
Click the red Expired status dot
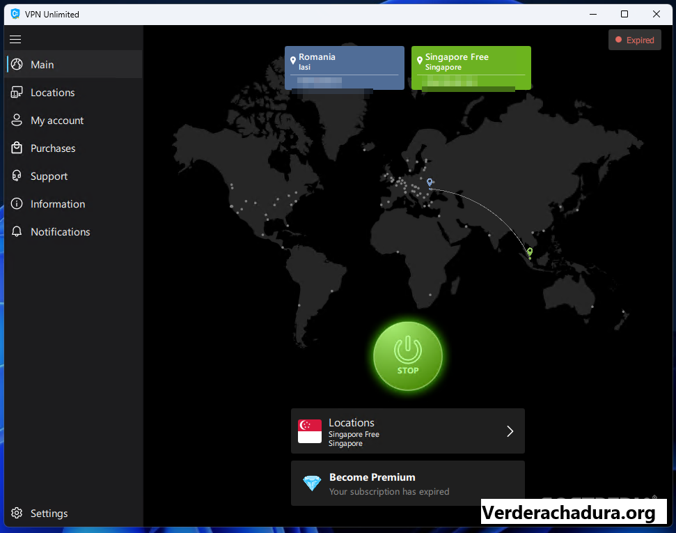tap(618, 40)
